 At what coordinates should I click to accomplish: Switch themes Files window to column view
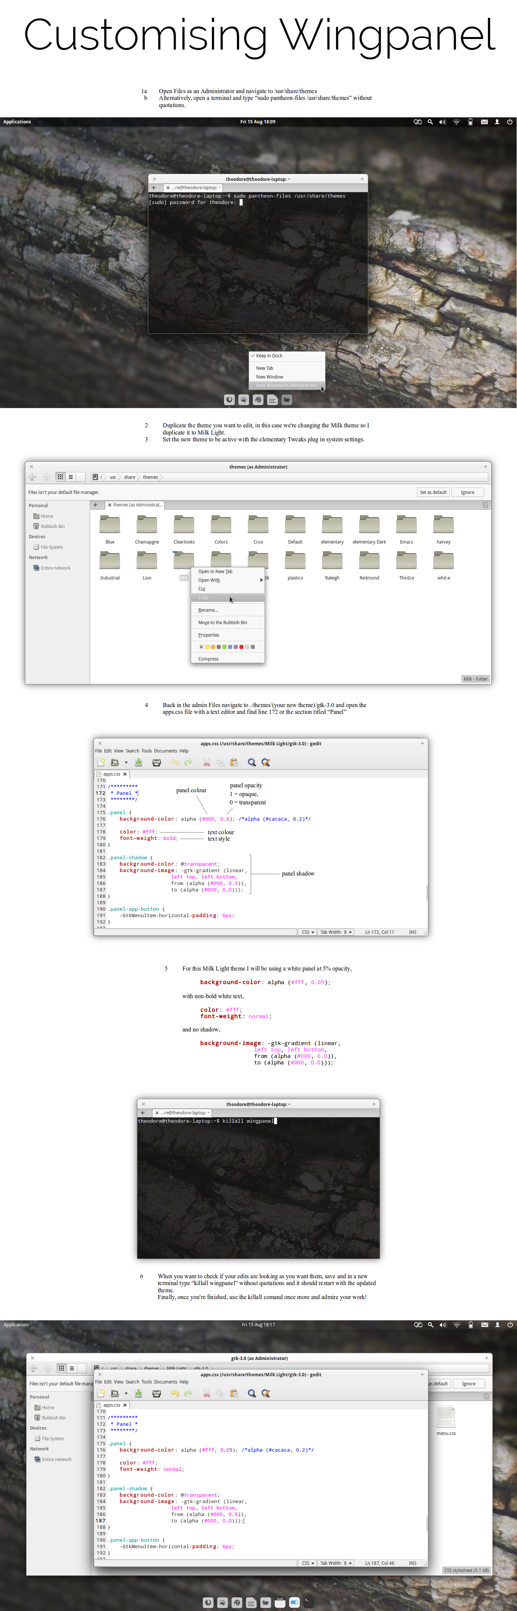[81, 477]
